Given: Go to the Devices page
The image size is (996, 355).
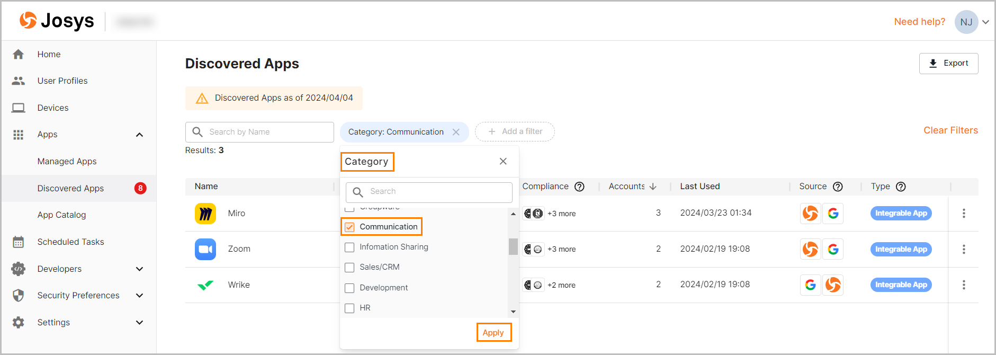Looking at the screenshot, I should pos(53,108).
